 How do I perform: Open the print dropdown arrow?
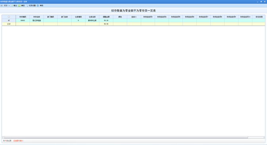click(x=9, y=6)
